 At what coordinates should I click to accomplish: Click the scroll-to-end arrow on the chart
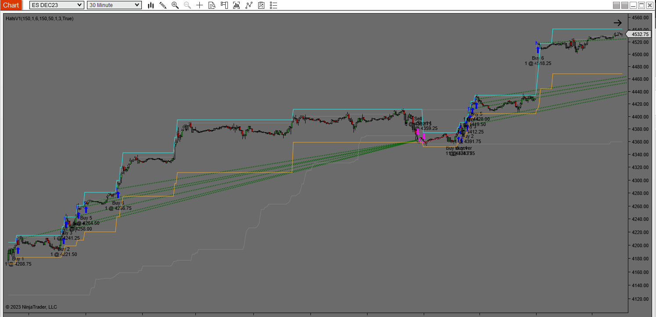(x=618, y=22)
